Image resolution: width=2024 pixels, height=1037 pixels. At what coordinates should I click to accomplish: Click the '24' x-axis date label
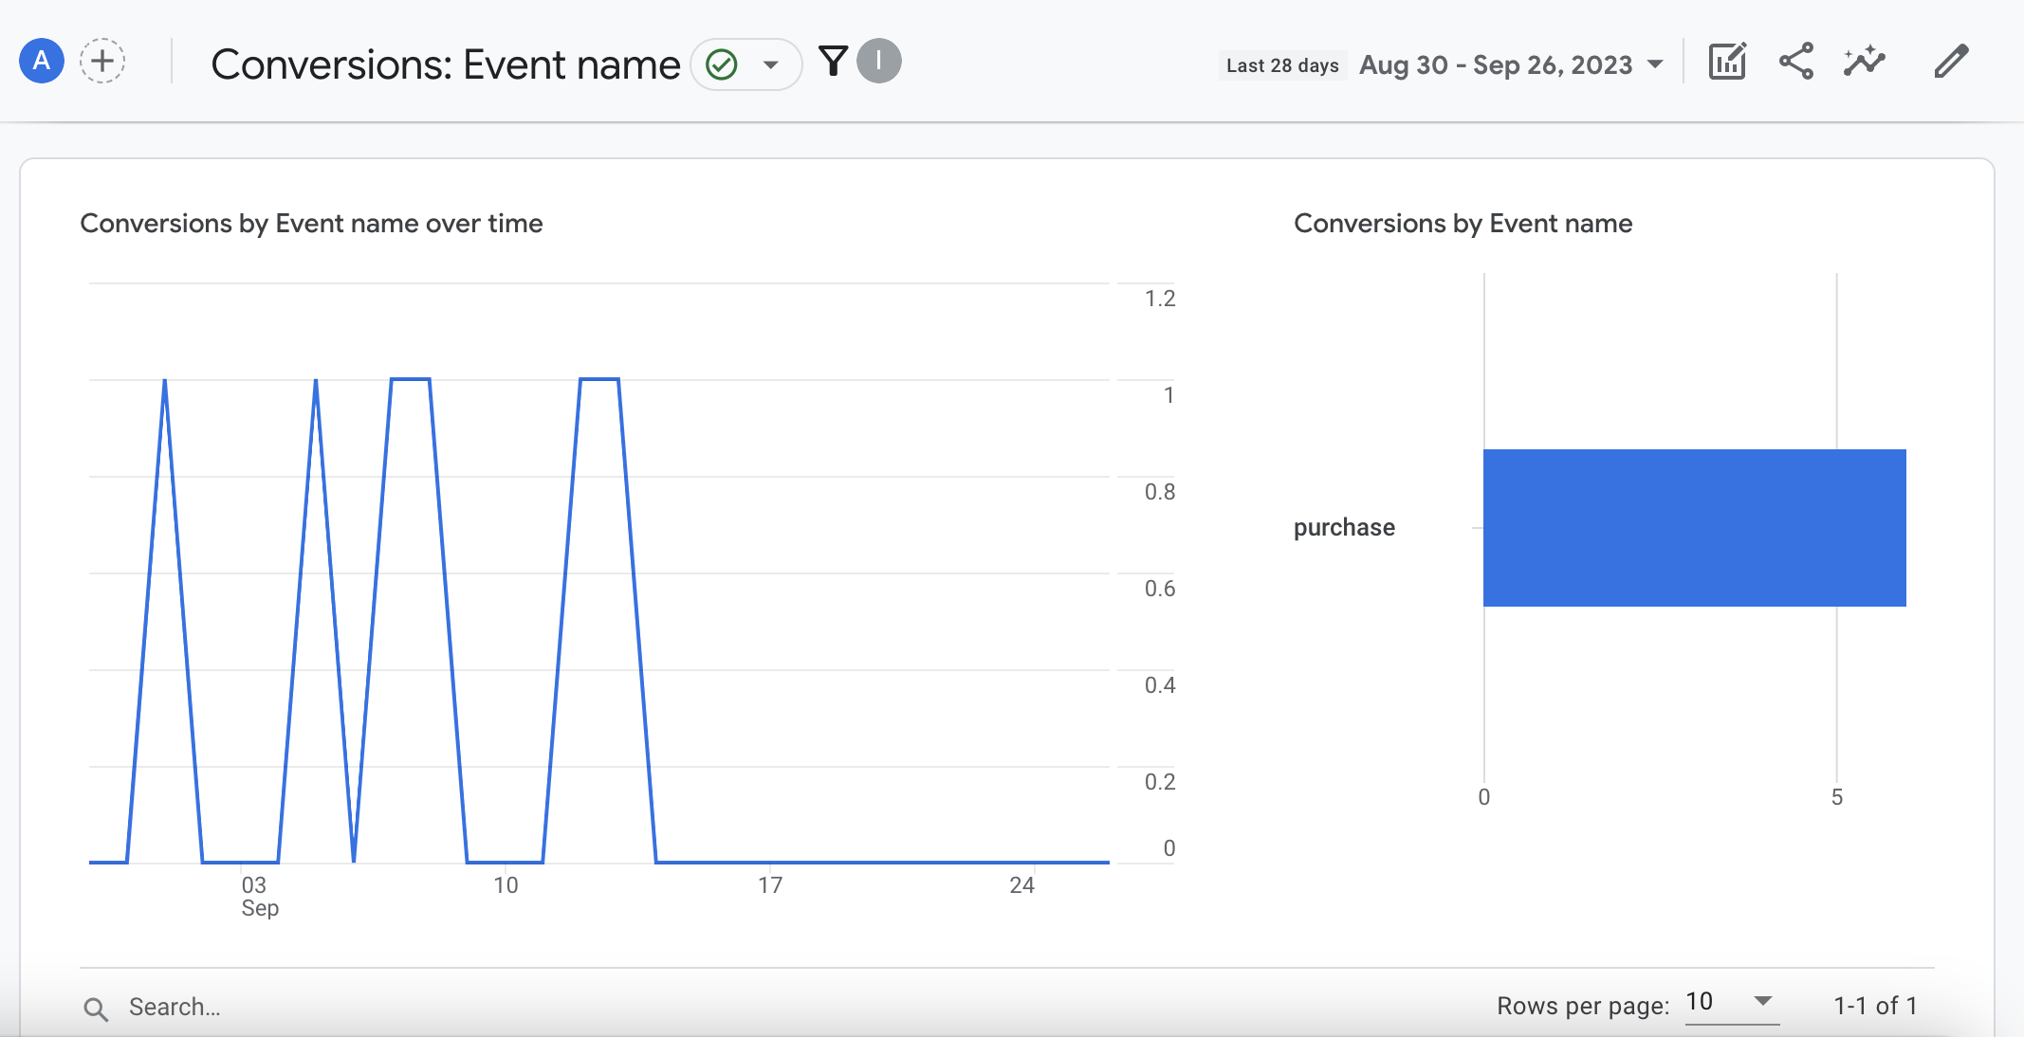(1021, 885)
